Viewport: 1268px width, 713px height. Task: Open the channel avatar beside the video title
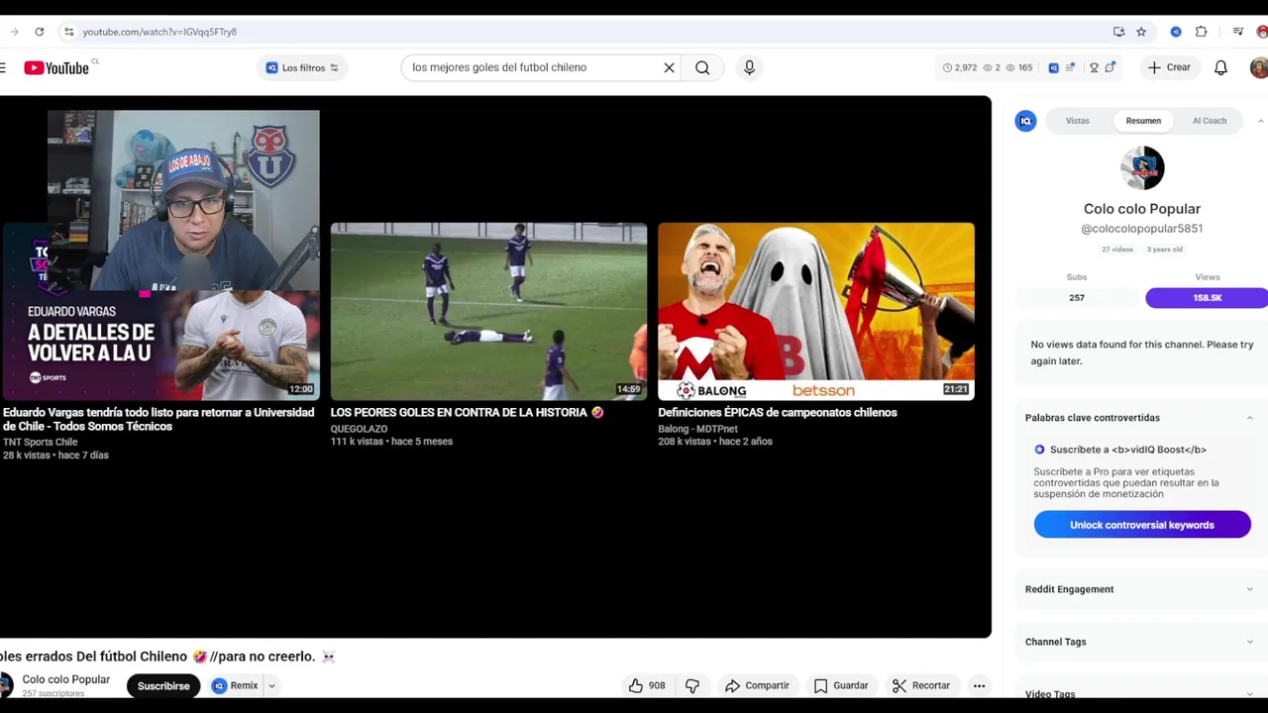(x=5, y=684)
